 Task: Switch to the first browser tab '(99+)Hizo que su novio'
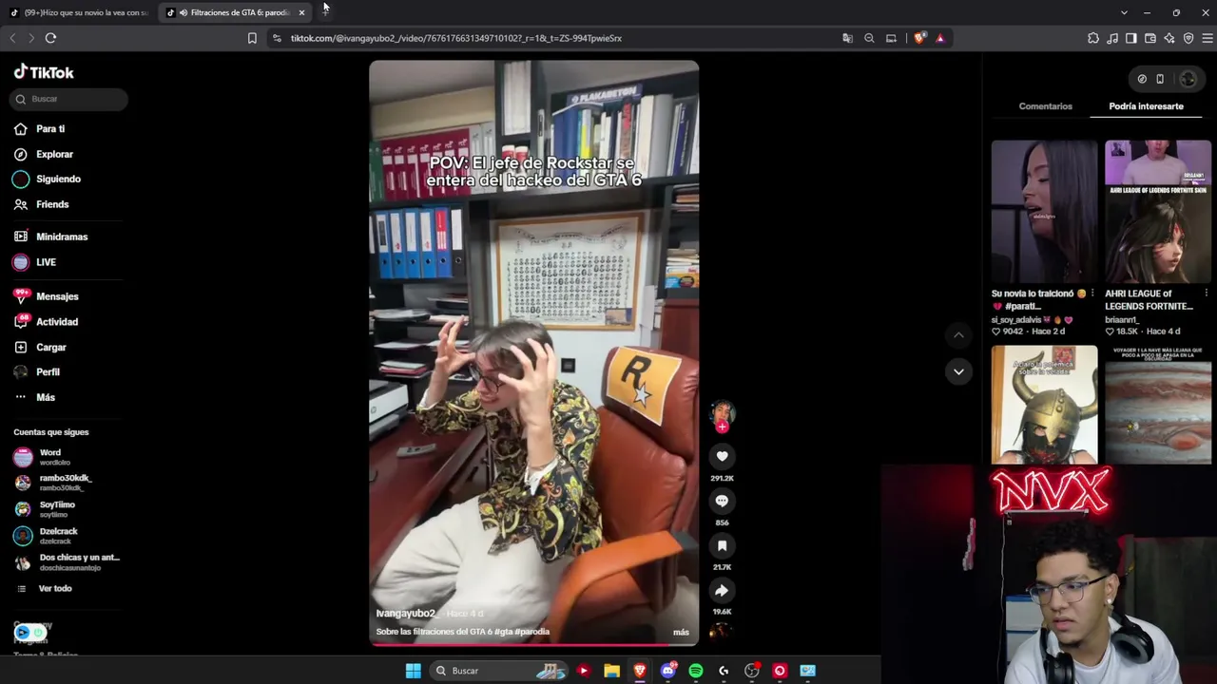pyautogui.click(x=80, y=12)
